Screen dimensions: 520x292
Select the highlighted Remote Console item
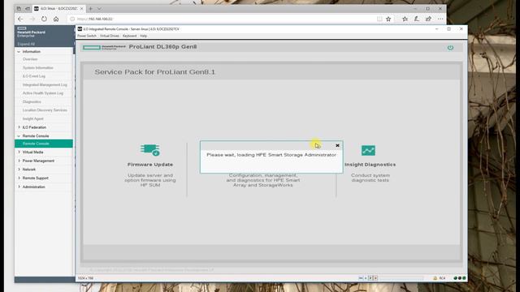click(x=44, y=144)
